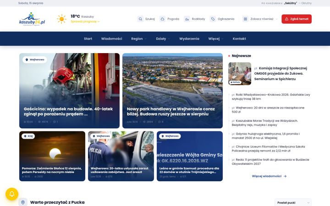Click the sun weather icon
The image size is (330, 206).
click(61, 19)
